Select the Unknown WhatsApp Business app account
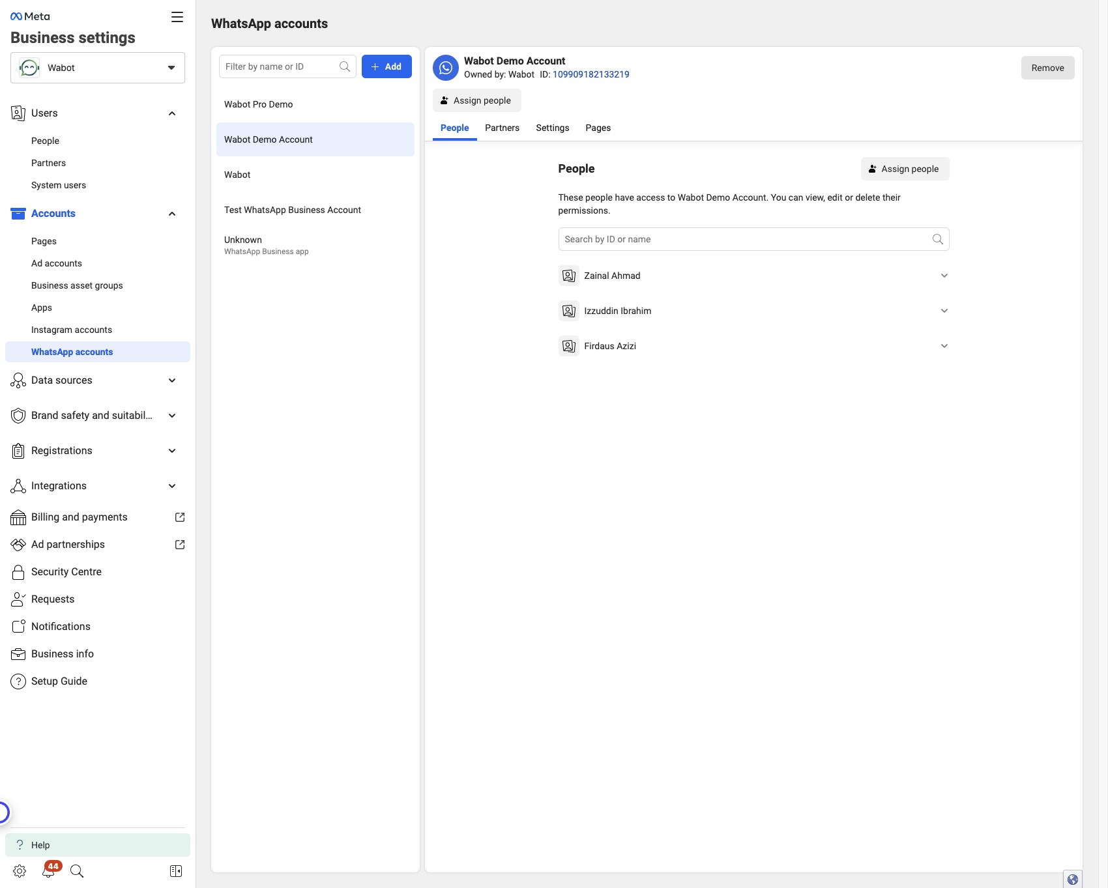The height and width of the screenshot is (888, 1108). (x=315, y=245)
